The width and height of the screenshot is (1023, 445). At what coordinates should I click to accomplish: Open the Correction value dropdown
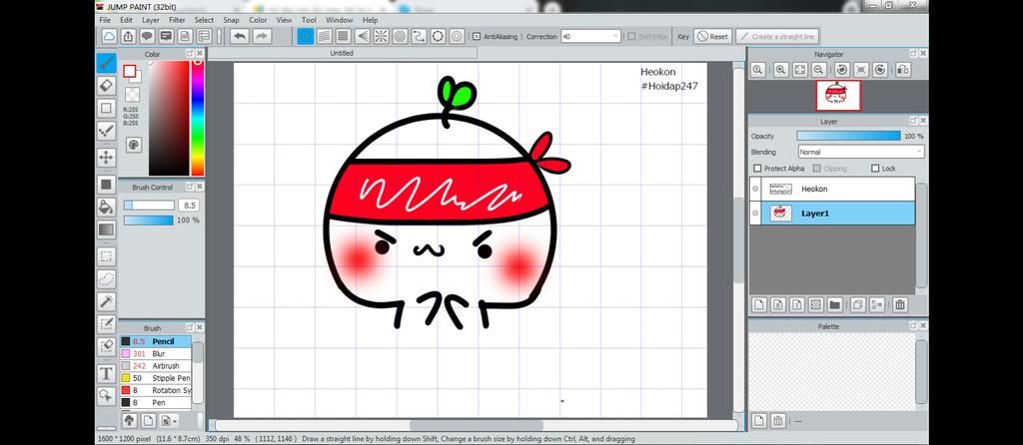pyautogui.click(x=590, y=37)
